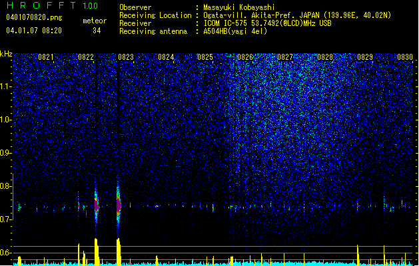Viewport: 419px width, 266px height.
Task: Click the Receiving antenna label
Action: click(153, 31)
